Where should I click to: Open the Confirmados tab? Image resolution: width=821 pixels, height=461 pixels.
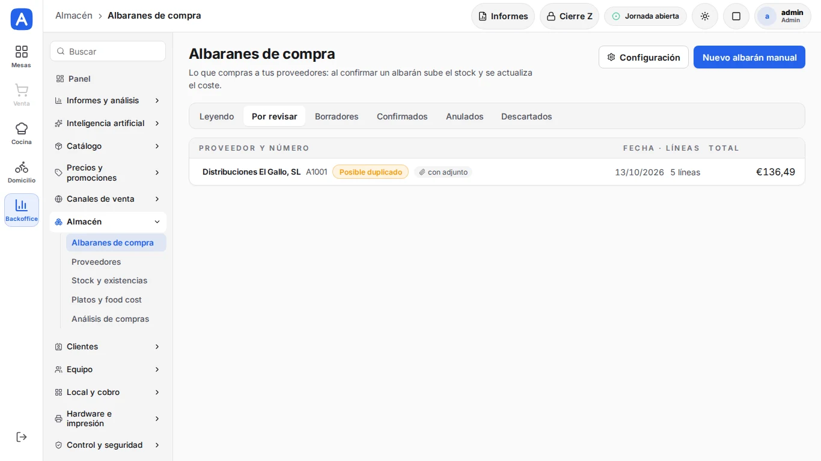[x=402, y=116]
